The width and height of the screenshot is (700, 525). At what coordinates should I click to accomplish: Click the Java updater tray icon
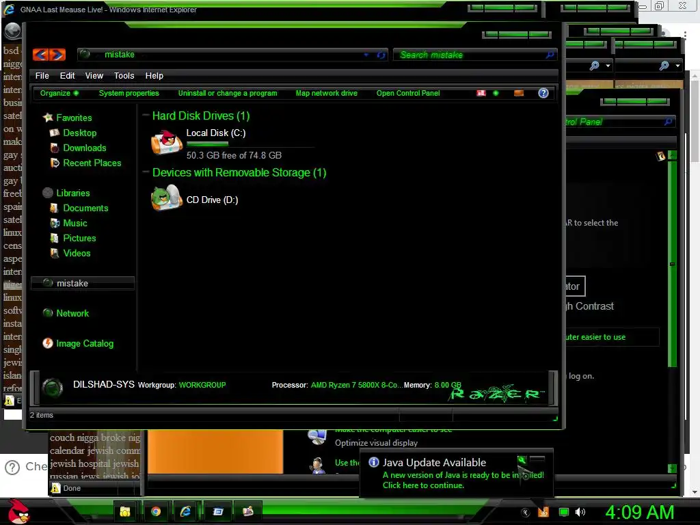[x=543, y=512]
